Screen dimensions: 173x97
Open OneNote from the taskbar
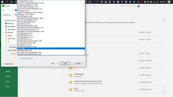(114, 2)
